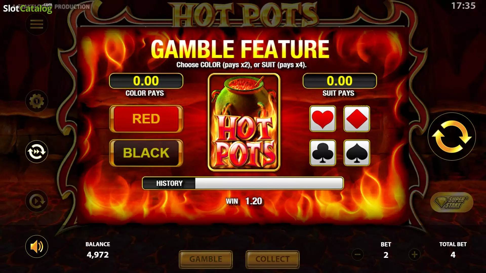
Task: Click the COLLECT button
Action: (272, 259)
